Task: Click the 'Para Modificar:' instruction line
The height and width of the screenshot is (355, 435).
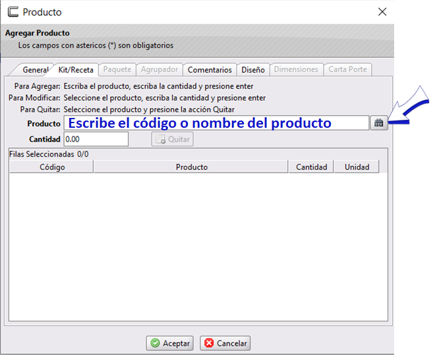Action: (x=137, y=98)
